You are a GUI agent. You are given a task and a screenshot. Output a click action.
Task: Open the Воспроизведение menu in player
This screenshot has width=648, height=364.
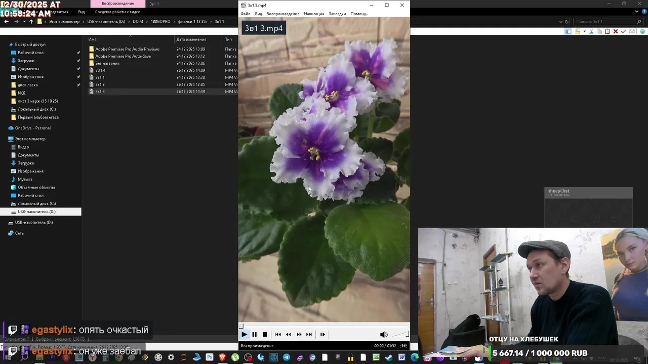283,14
